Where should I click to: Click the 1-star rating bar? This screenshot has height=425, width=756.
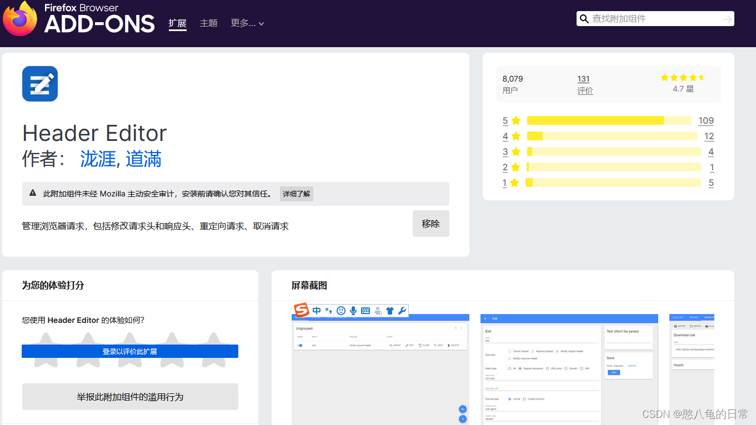[x=613, y=183]
